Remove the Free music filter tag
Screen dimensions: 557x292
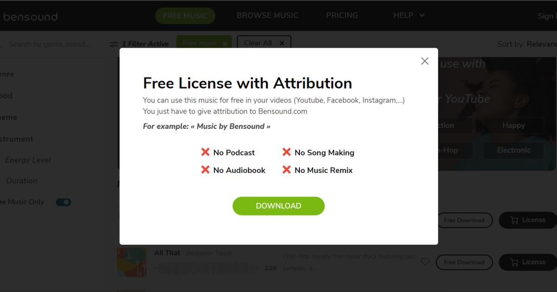point(225,44)
